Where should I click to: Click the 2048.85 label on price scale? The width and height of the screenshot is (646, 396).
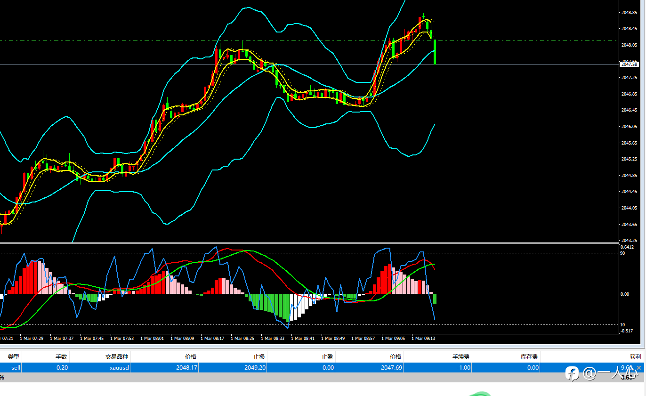click(629, 13)
